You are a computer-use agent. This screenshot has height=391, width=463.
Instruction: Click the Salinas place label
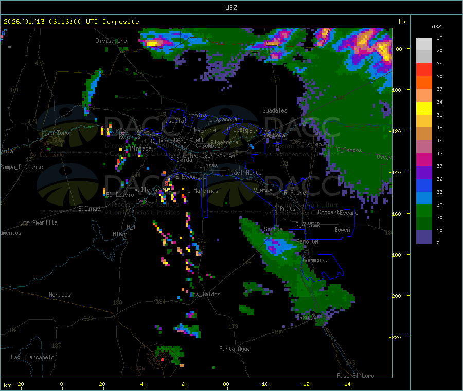89,209
